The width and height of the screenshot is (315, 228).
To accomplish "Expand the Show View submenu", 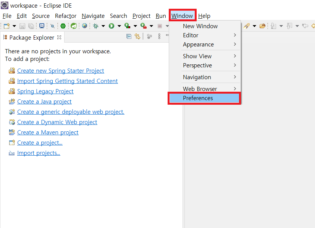I will point(205,56).
